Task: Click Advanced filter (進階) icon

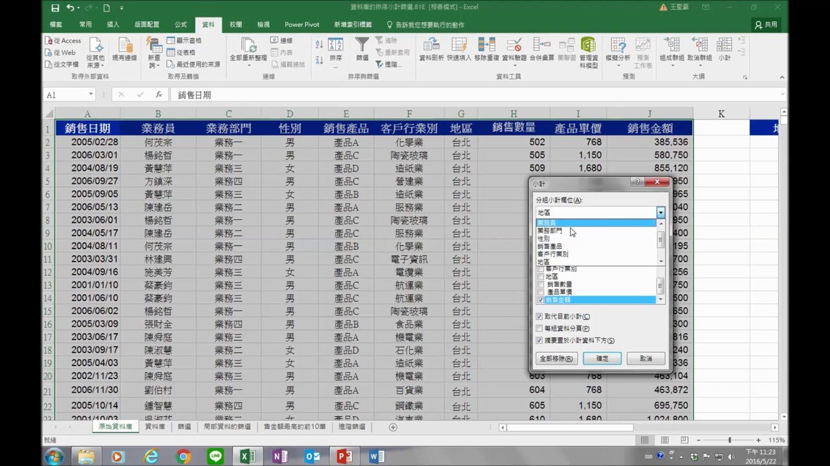Action: click(x=379, y=64)
